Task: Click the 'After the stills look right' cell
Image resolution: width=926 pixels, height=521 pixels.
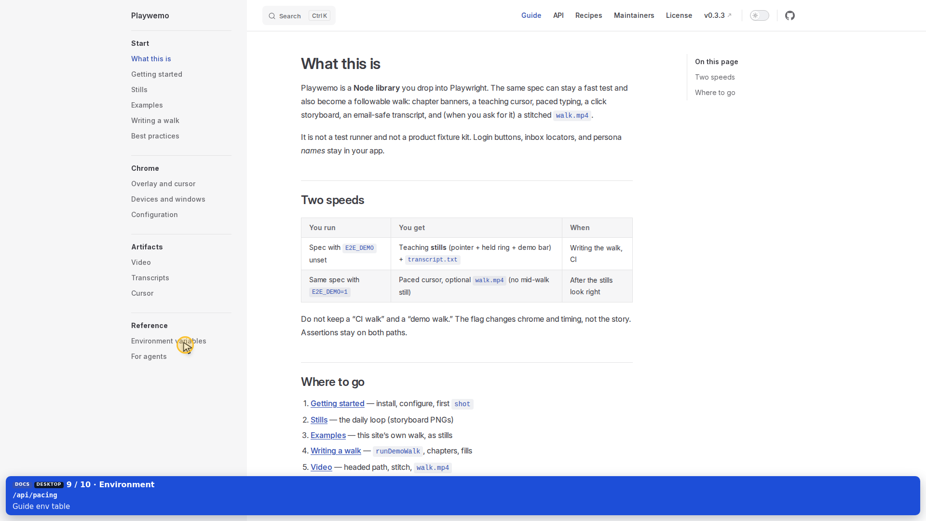Action: 597,286
